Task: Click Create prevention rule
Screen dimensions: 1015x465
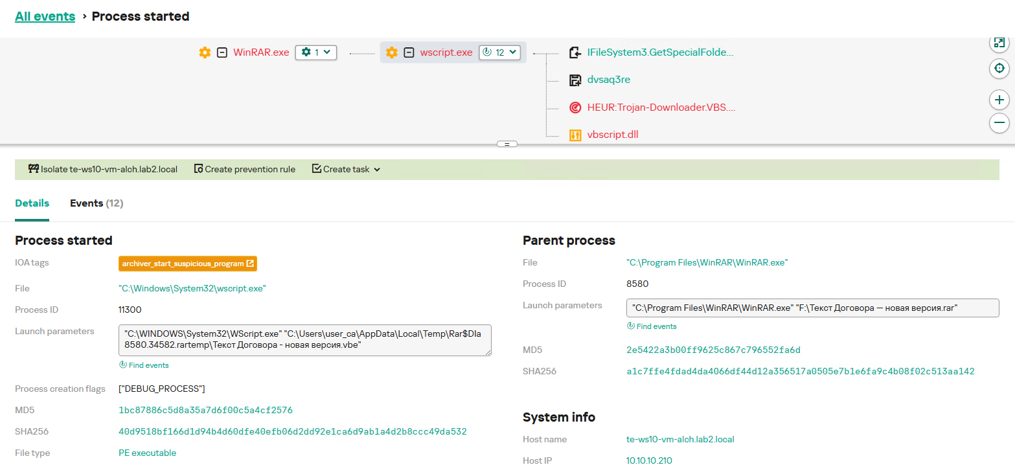Action: (x=245, y=170)
